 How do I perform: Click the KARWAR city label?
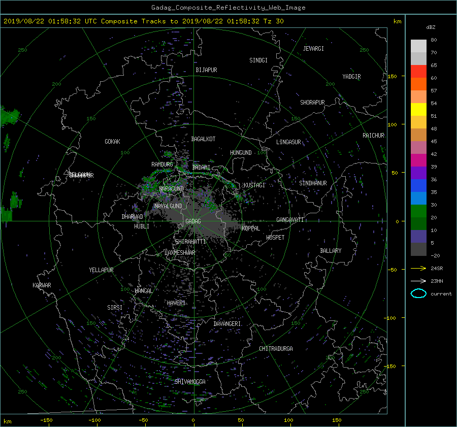42,285
